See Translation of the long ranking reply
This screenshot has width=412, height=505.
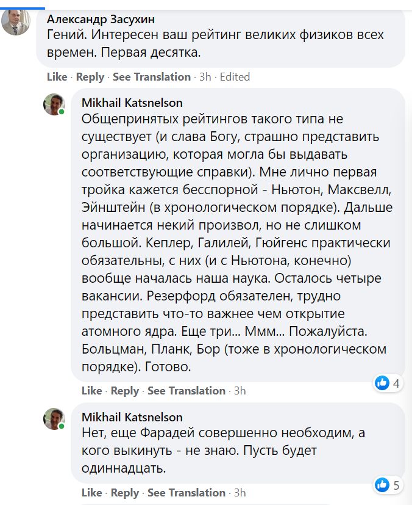186,391
